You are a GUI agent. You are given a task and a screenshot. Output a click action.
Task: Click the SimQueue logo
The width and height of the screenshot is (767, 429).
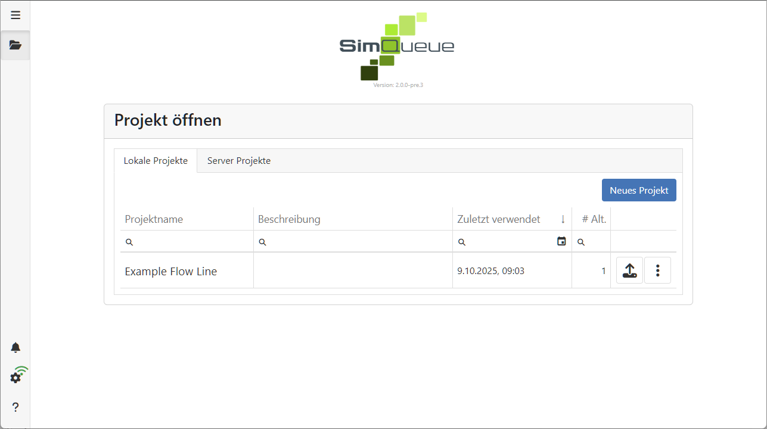397,46
